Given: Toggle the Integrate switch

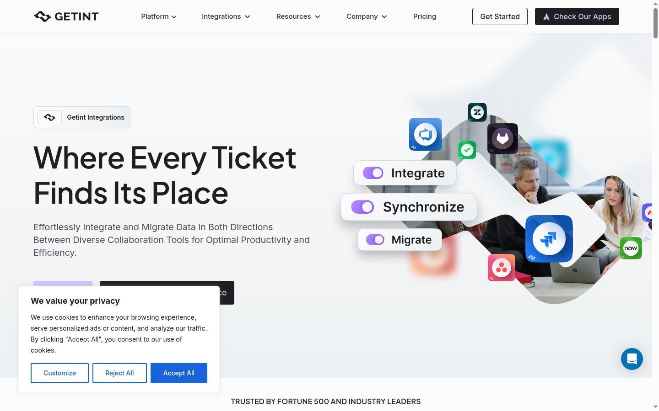Looking at the screenshot, I should tap(373, 173).
